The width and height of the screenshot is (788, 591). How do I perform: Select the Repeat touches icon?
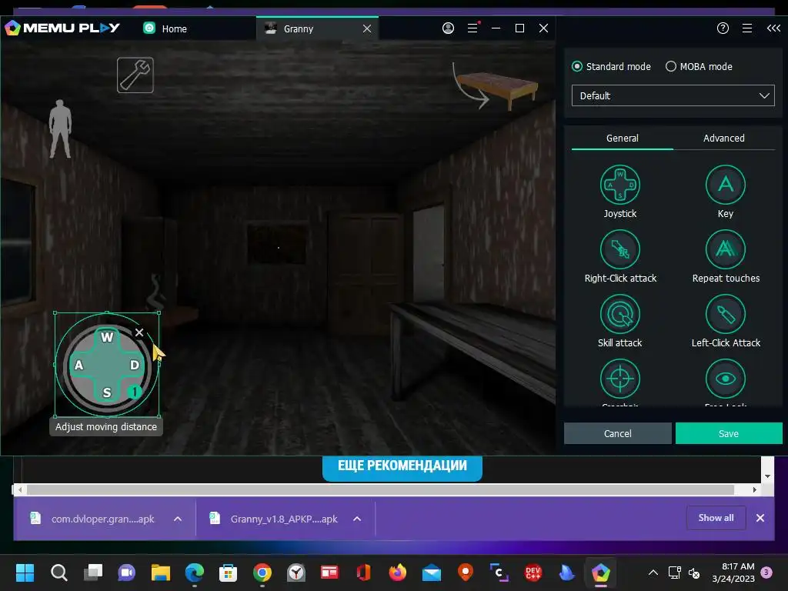pyautogui.click(x=725, y=249)
